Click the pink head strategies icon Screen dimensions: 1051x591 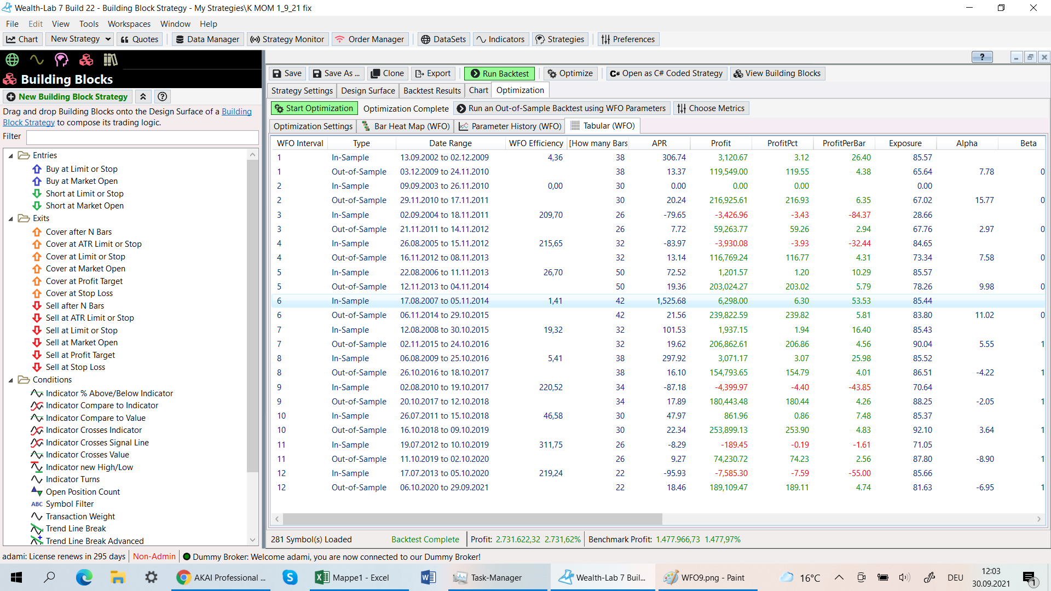(61, 60)
